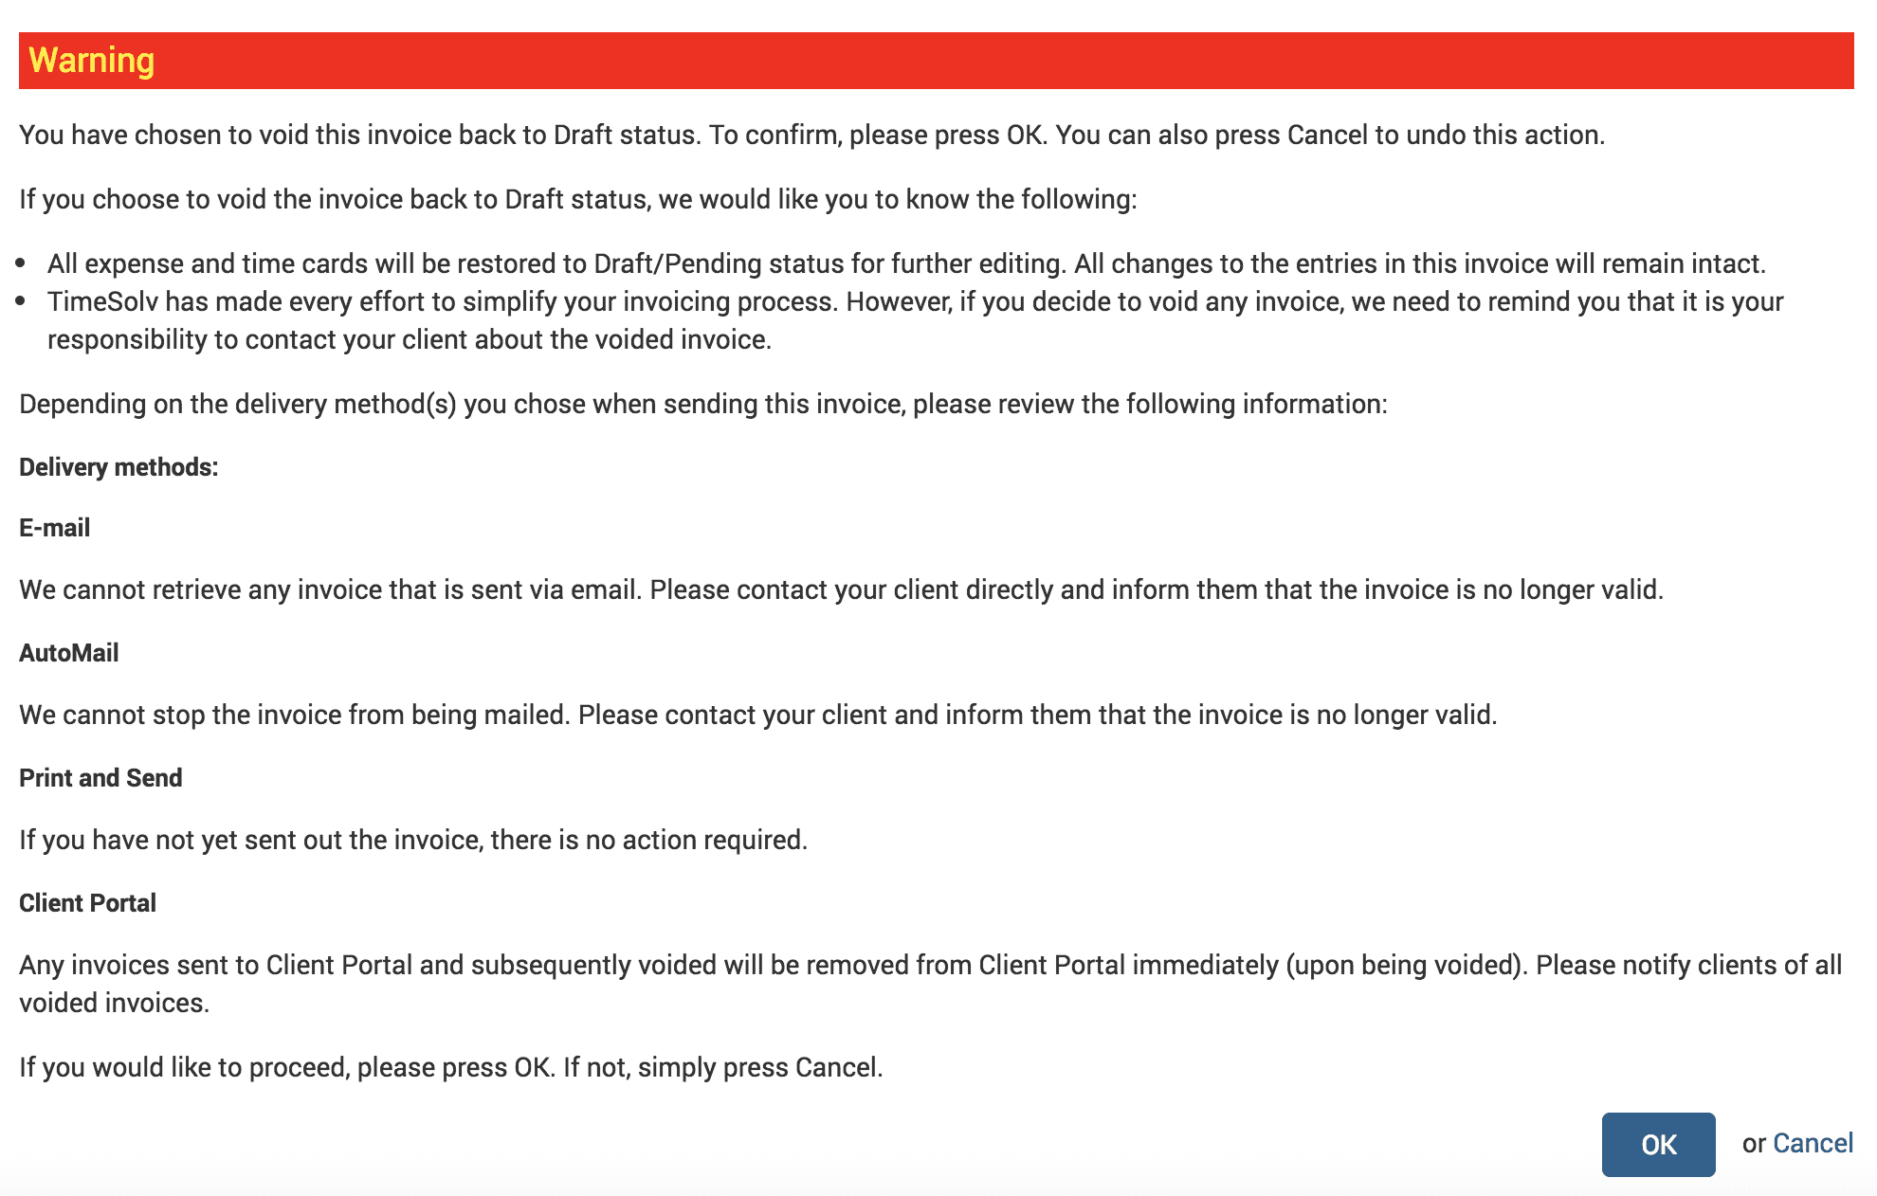Click the 'there is no action required' sentence

point(413,840)
